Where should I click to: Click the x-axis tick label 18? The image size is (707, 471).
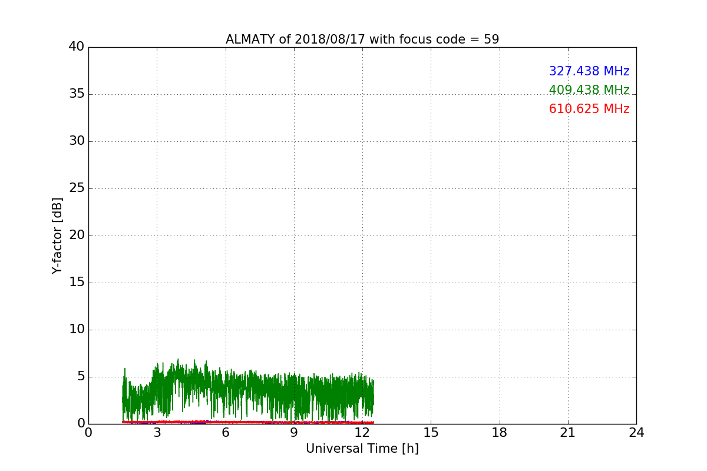click(500, 432)
